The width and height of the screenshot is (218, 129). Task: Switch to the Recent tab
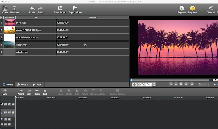[22, 84]
